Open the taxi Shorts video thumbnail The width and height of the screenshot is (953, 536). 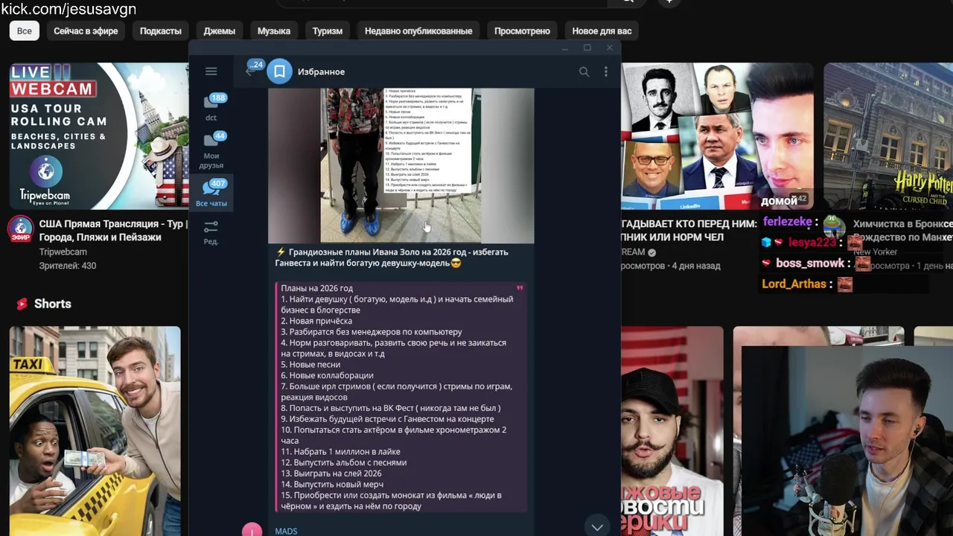[95, 431]
